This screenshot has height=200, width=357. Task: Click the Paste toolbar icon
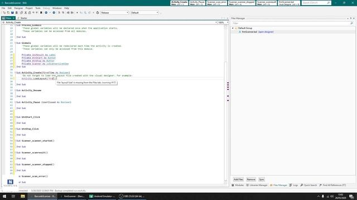pyautogui.click(x=30, y=13)
